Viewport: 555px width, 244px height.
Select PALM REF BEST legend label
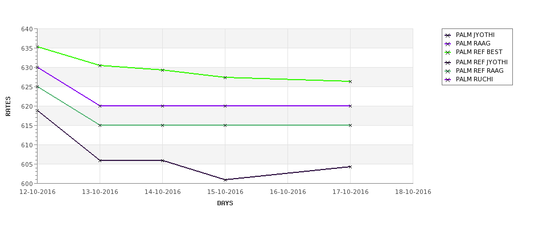coord(479,52)
